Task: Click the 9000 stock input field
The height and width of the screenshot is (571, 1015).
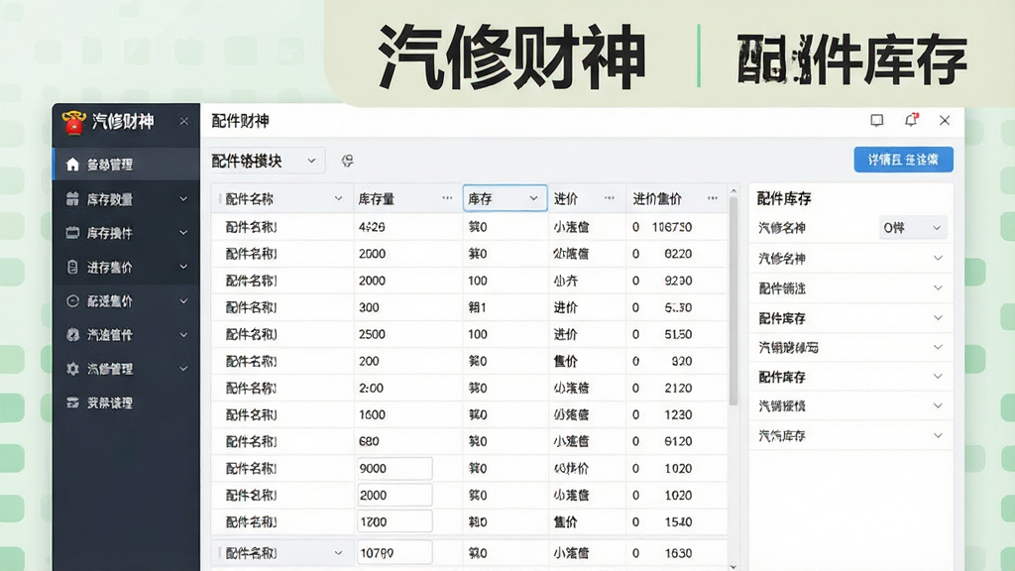Action: point(395,468)
